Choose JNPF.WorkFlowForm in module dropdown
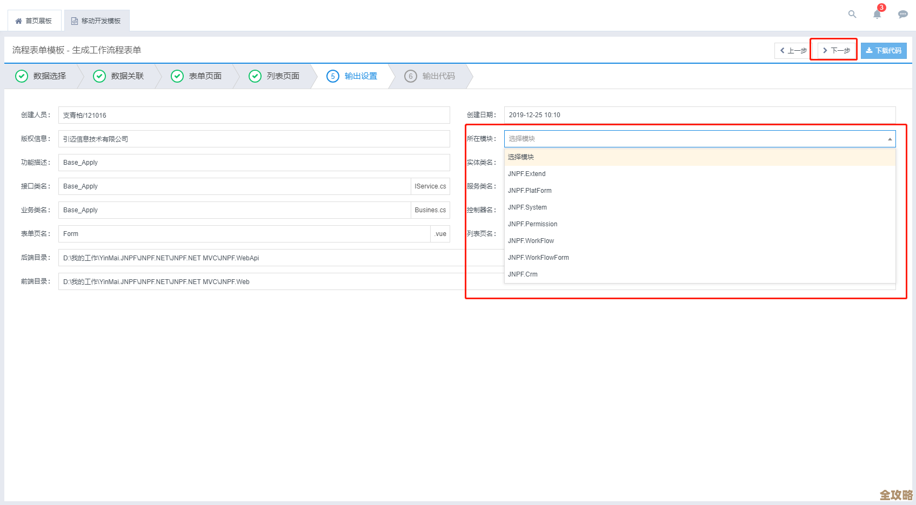The image size is (916, 505). [x=538, y=258]
